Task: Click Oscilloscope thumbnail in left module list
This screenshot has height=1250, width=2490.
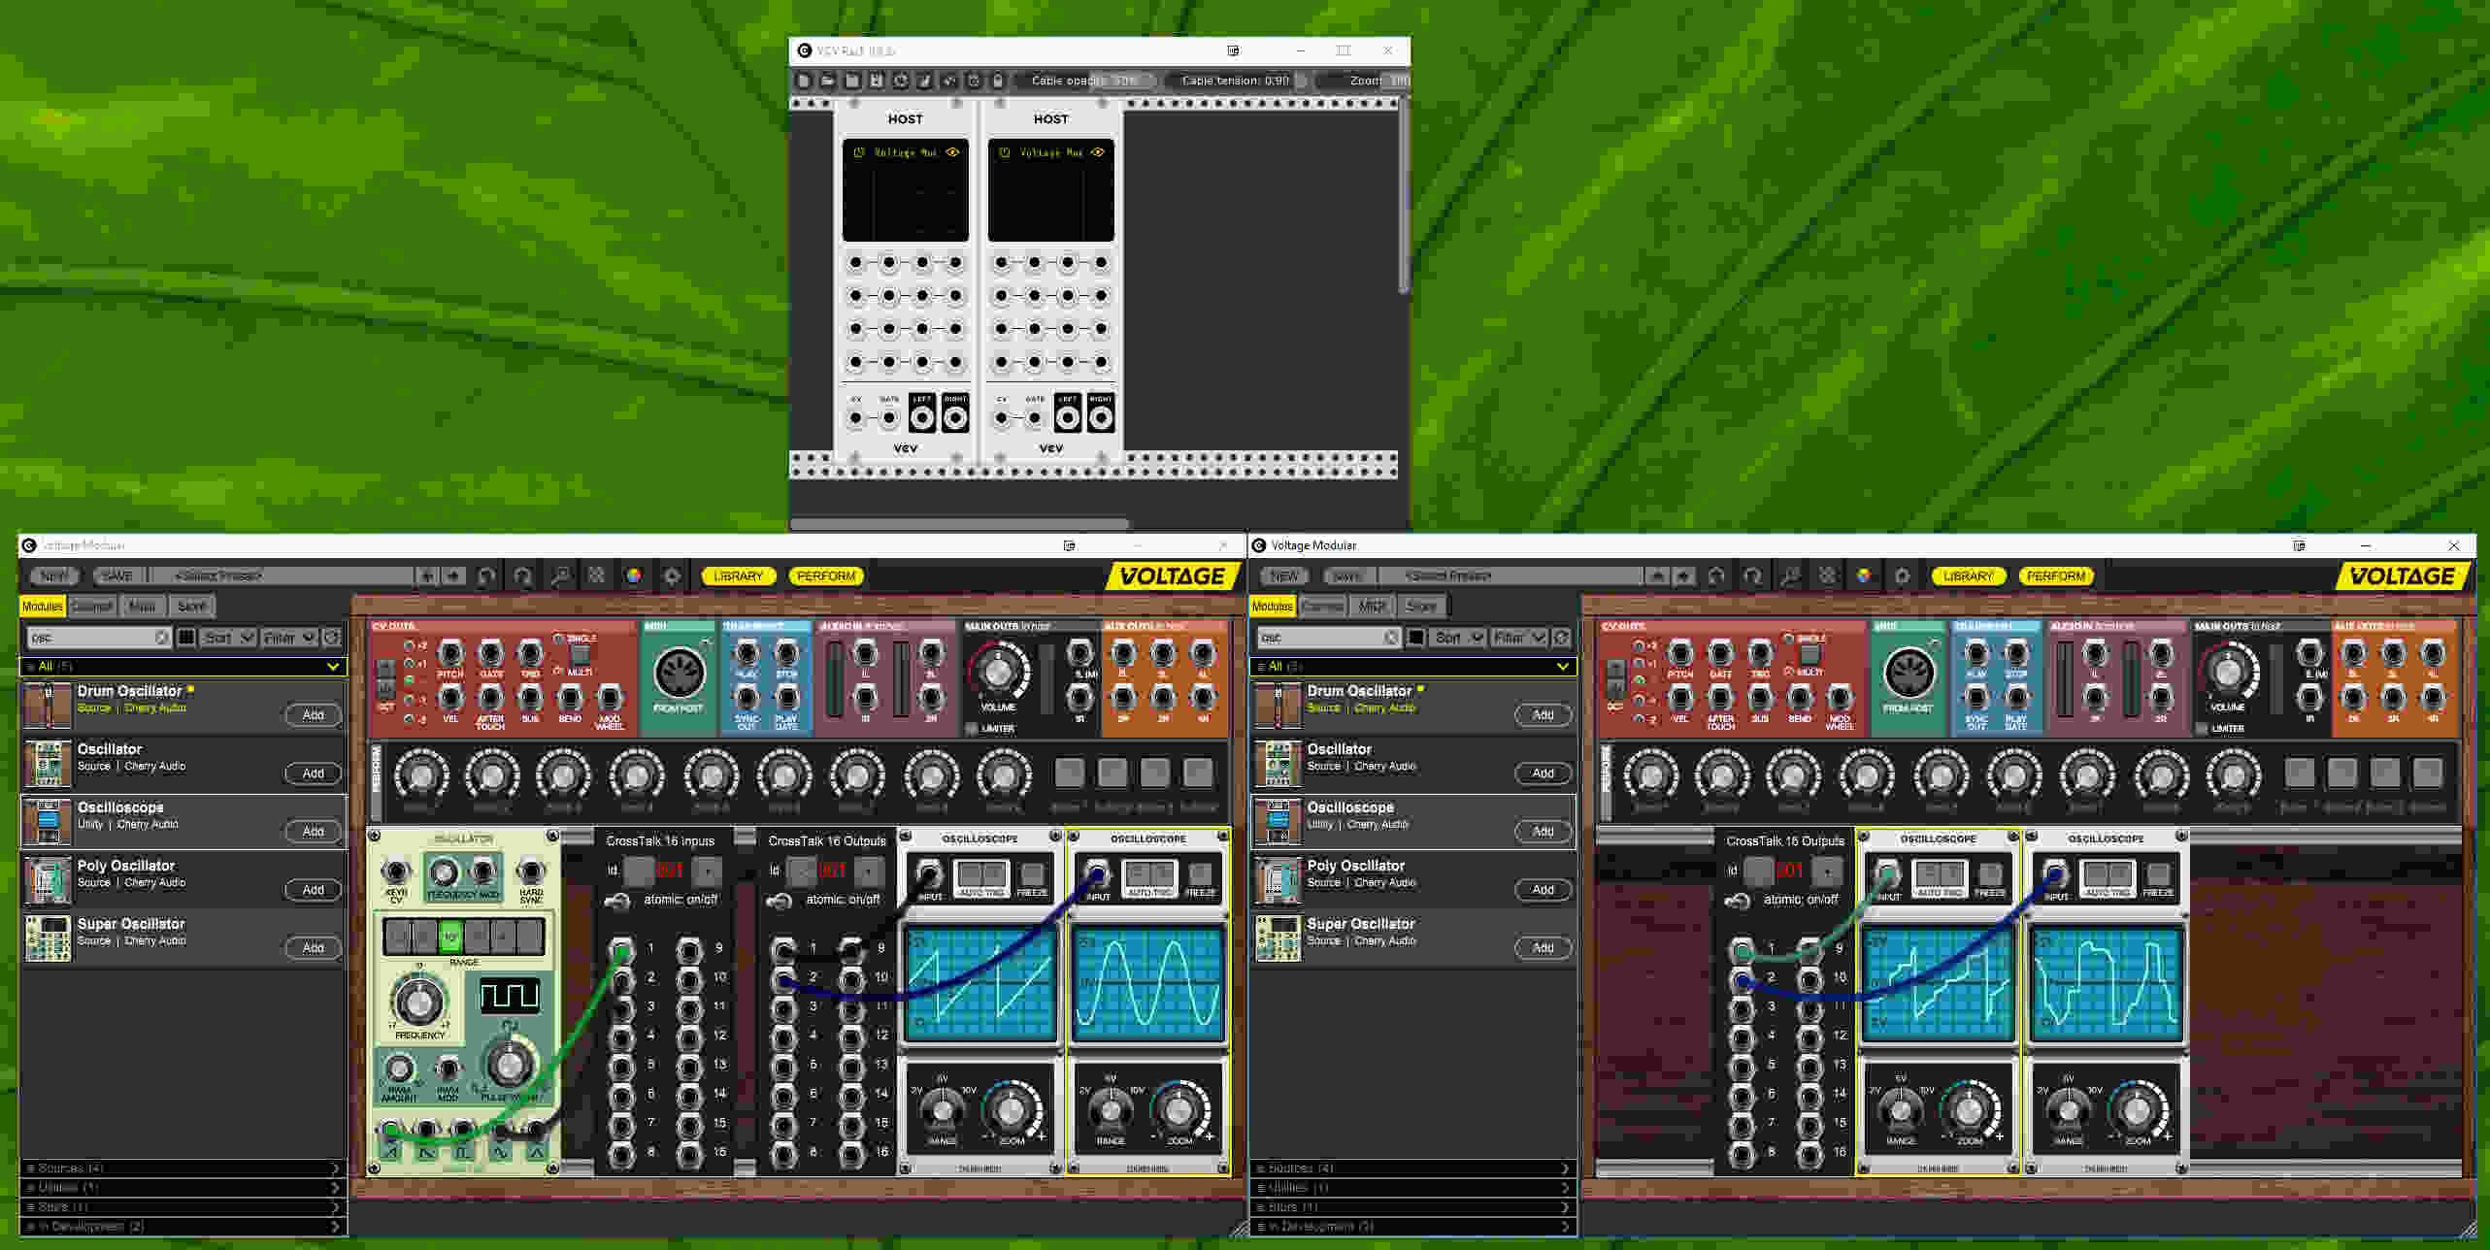Action: click(x=48, y=822)
